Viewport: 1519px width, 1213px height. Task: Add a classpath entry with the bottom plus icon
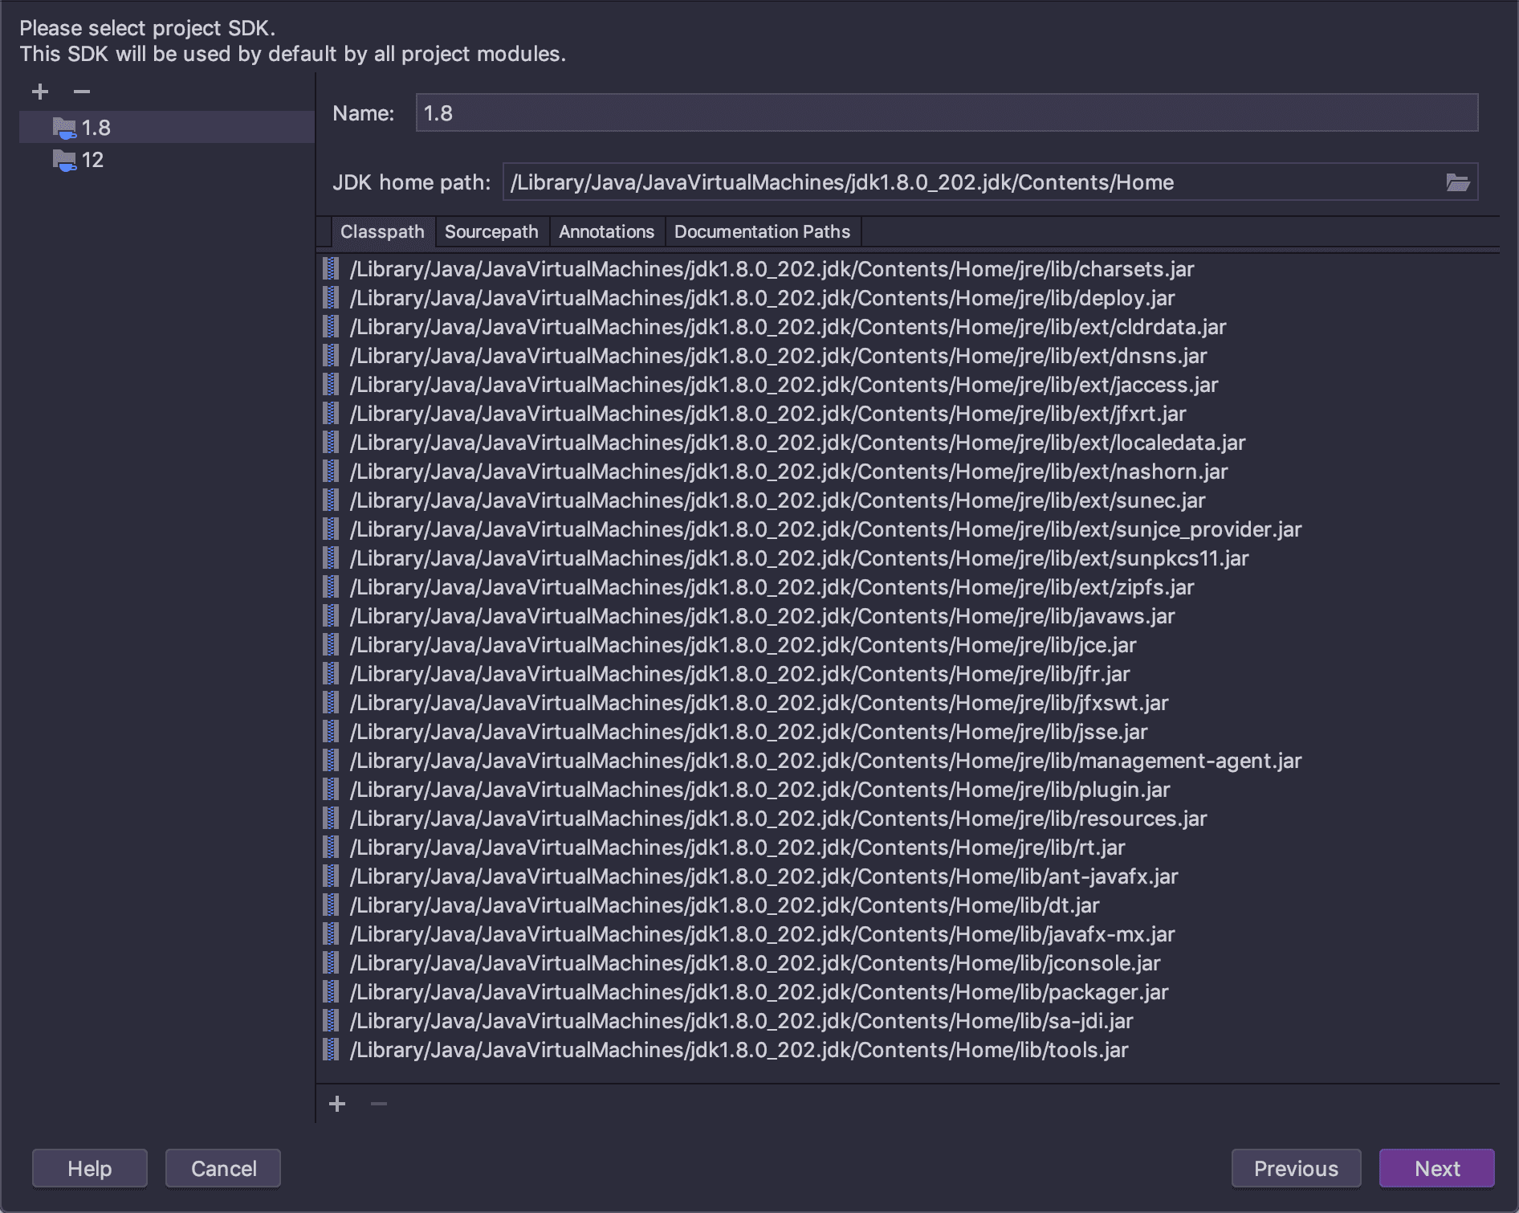tap(337, 1104)
